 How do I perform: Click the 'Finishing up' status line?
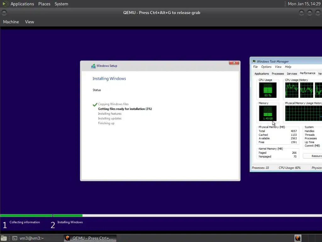coord(106,123)
